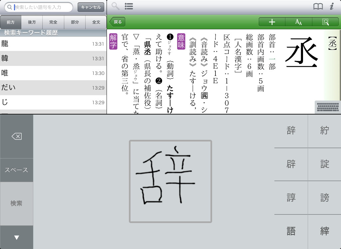Open the in-page search icon

[325, 22]
